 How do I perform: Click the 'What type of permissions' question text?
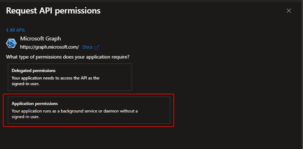click(x=68, y=57)
